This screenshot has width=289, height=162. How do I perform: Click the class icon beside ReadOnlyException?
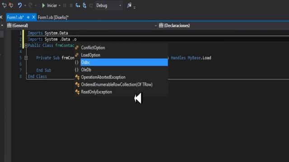(x=77, y=92)
